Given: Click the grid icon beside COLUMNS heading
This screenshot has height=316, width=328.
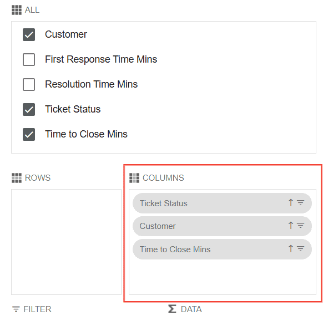Looking at the screenshot, I should pos(134,178).
